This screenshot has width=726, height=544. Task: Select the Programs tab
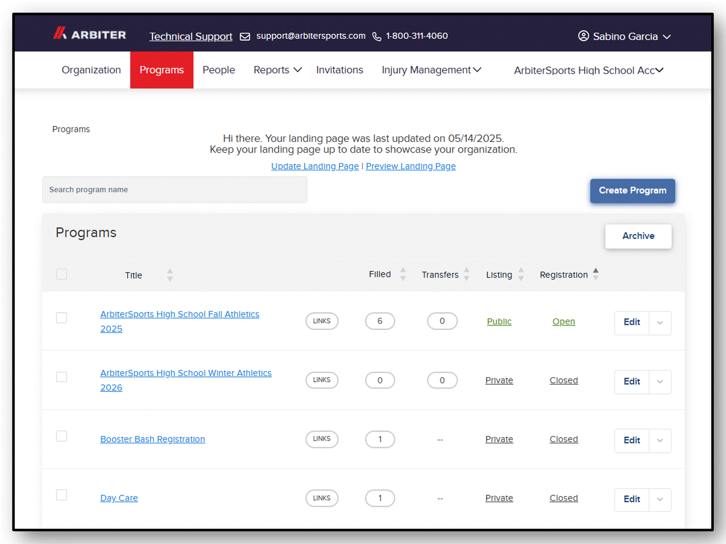[162, 70]
